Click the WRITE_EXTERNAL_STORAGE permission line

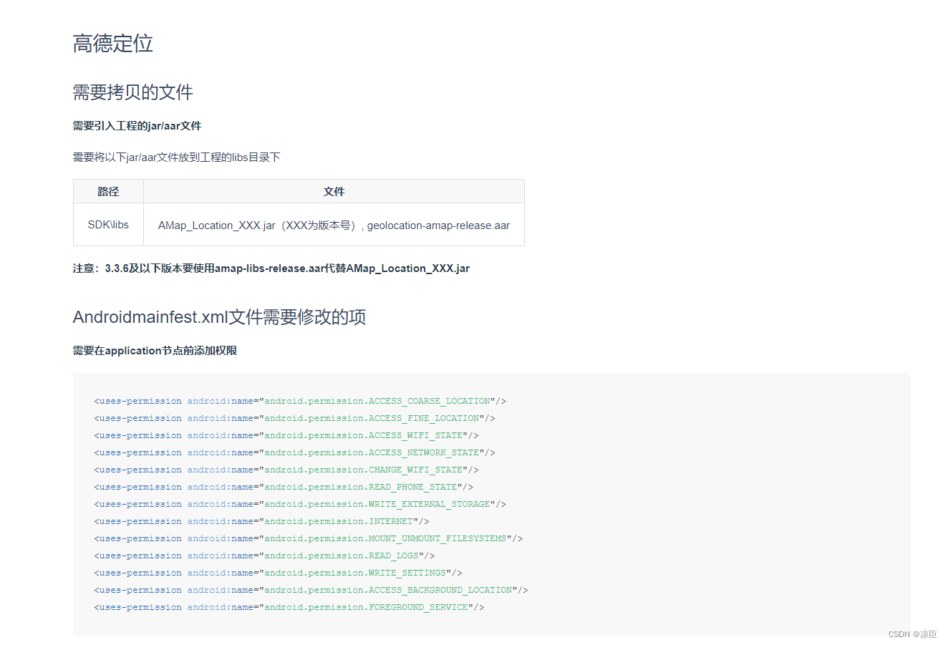(300, 504)
